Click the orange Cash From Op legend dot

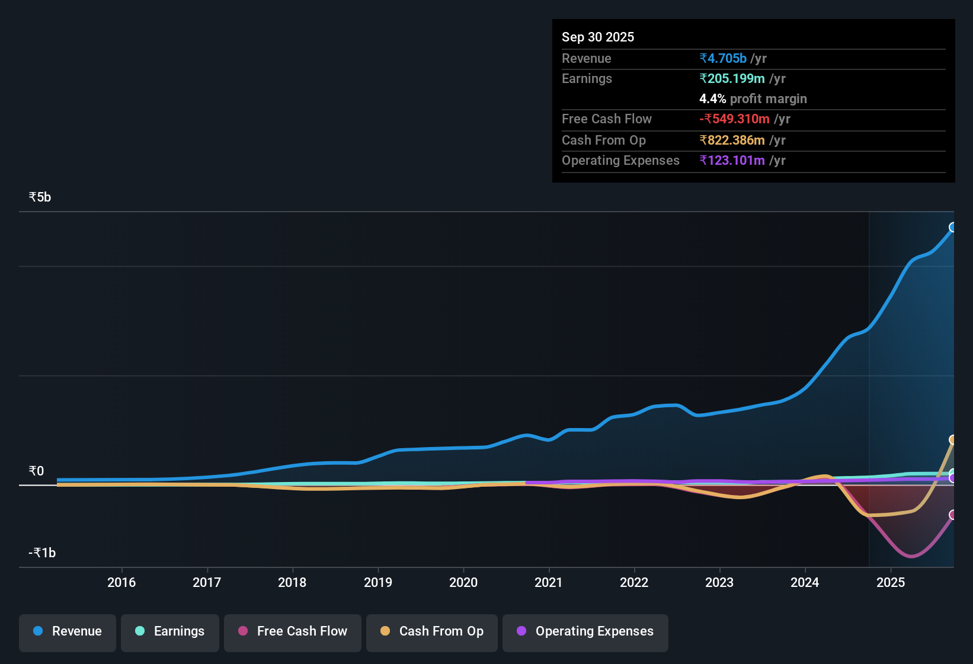click(x=385, y=631)
